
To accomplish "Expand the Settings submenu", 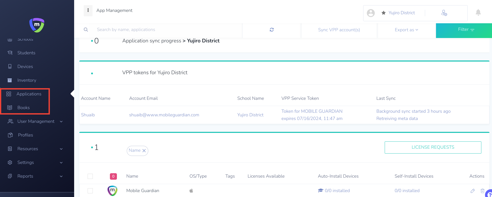I will [x=61, y=163].
